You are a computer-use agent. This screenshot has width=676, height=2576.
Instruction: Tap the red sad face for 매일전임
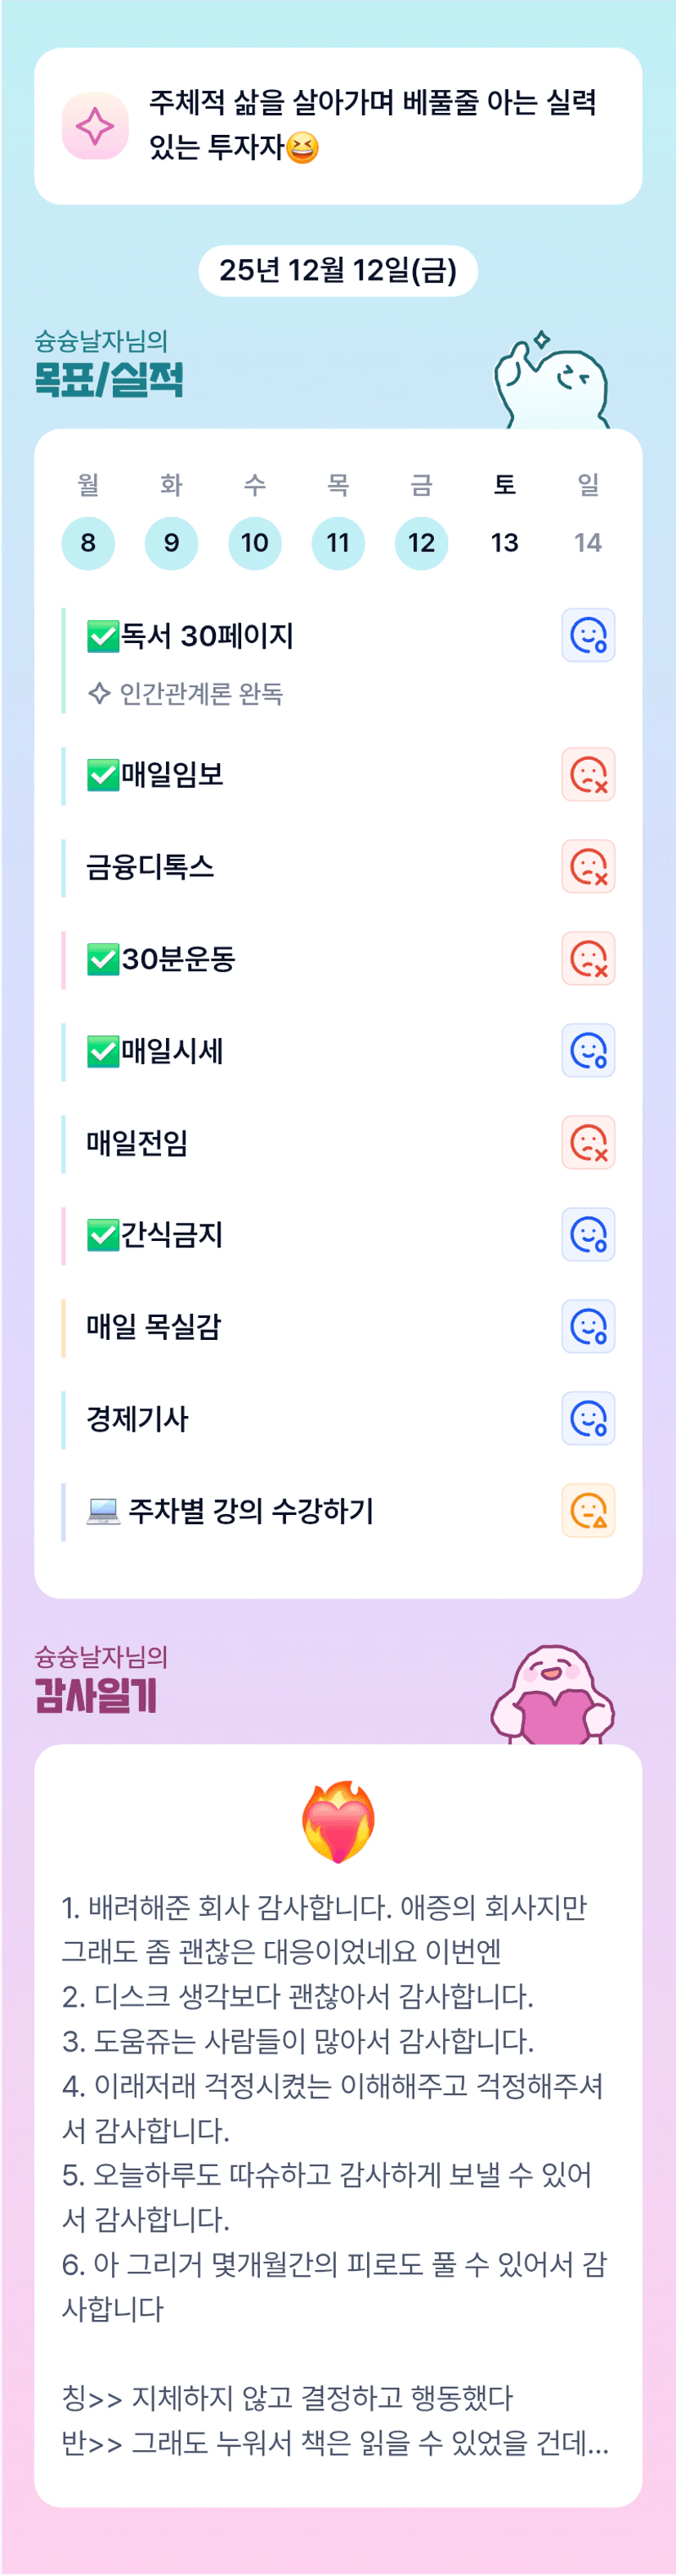tap(587, 1142)
